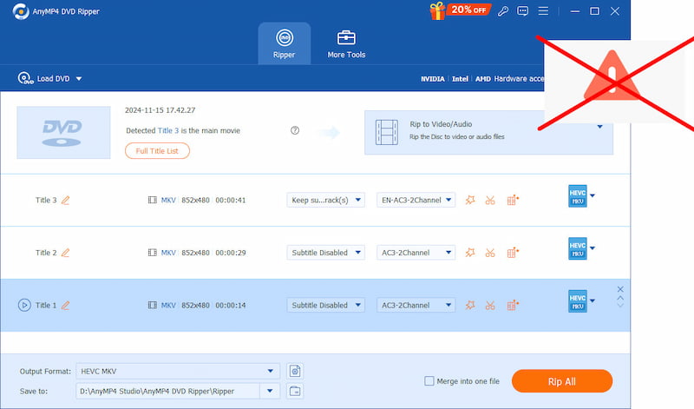Remove Title 1 with the X icon

(619, 289)
